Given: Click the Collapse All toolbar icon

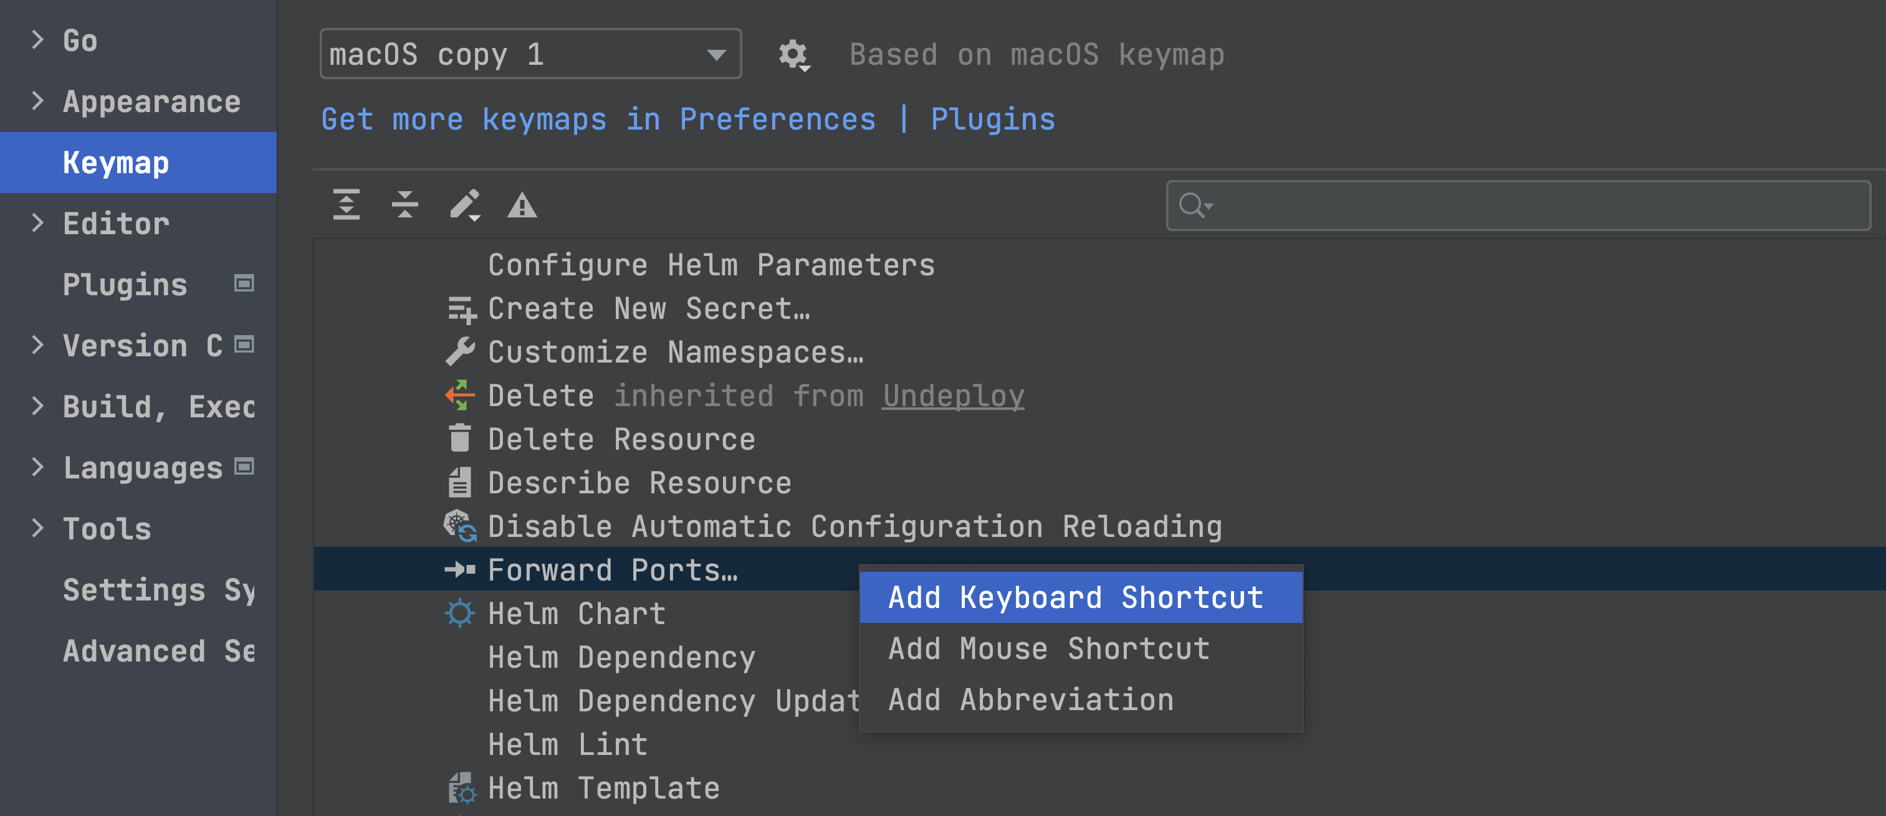Looking at the screenshot, I should [x=405, y=204].
